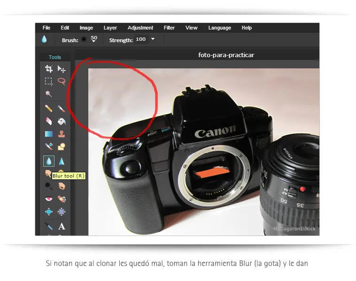Select the Type text tool
The height and width of the screenshot is (281, 356).
tap(62, 226)
